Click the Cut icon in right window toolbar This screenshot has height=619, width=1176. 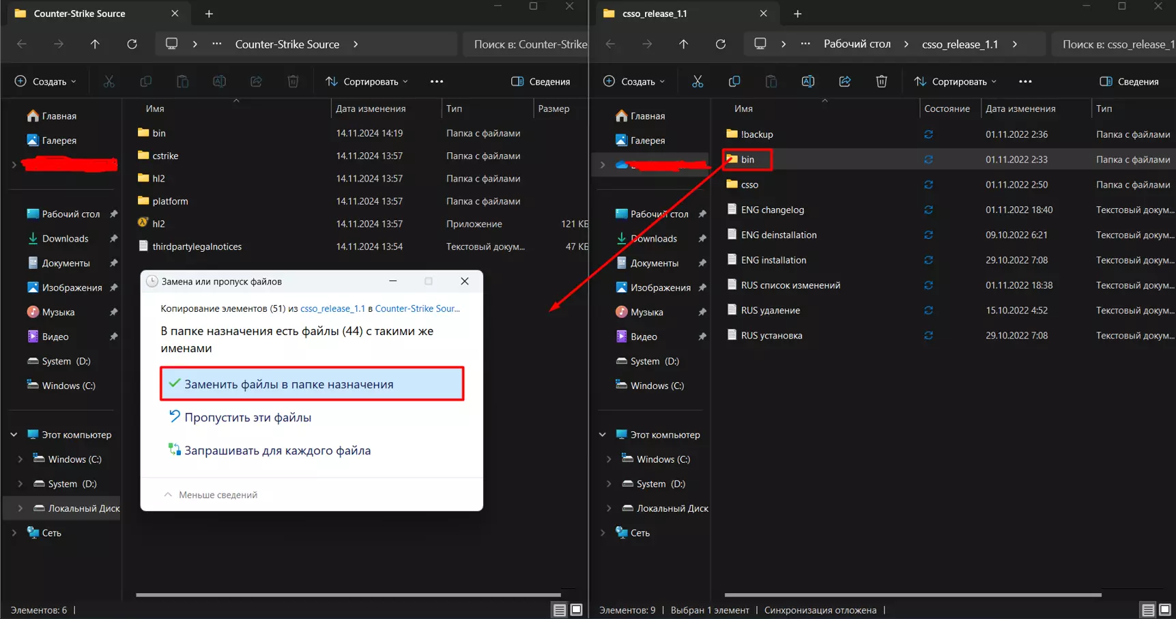point(697,81)
